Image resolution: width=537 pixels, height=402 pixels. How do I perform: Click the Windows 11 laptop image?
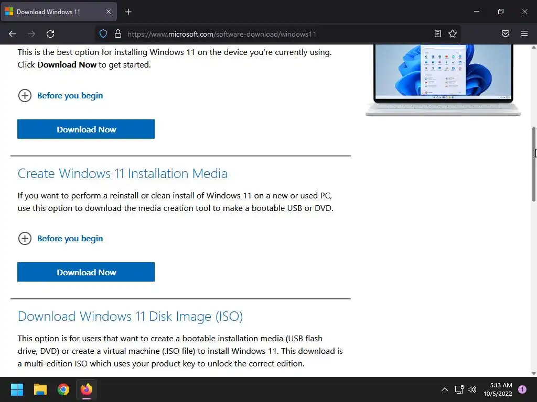pyautogui.click(x=443, y=80)
